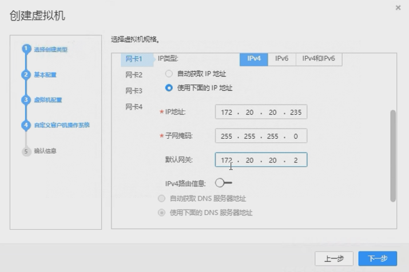Switch to the IPv4和IPv6 tab

[319, 59]
